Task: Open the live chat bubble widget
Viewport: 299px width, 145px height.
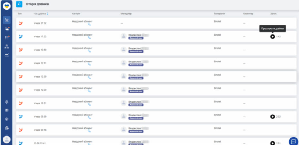Action: [293, 141]
